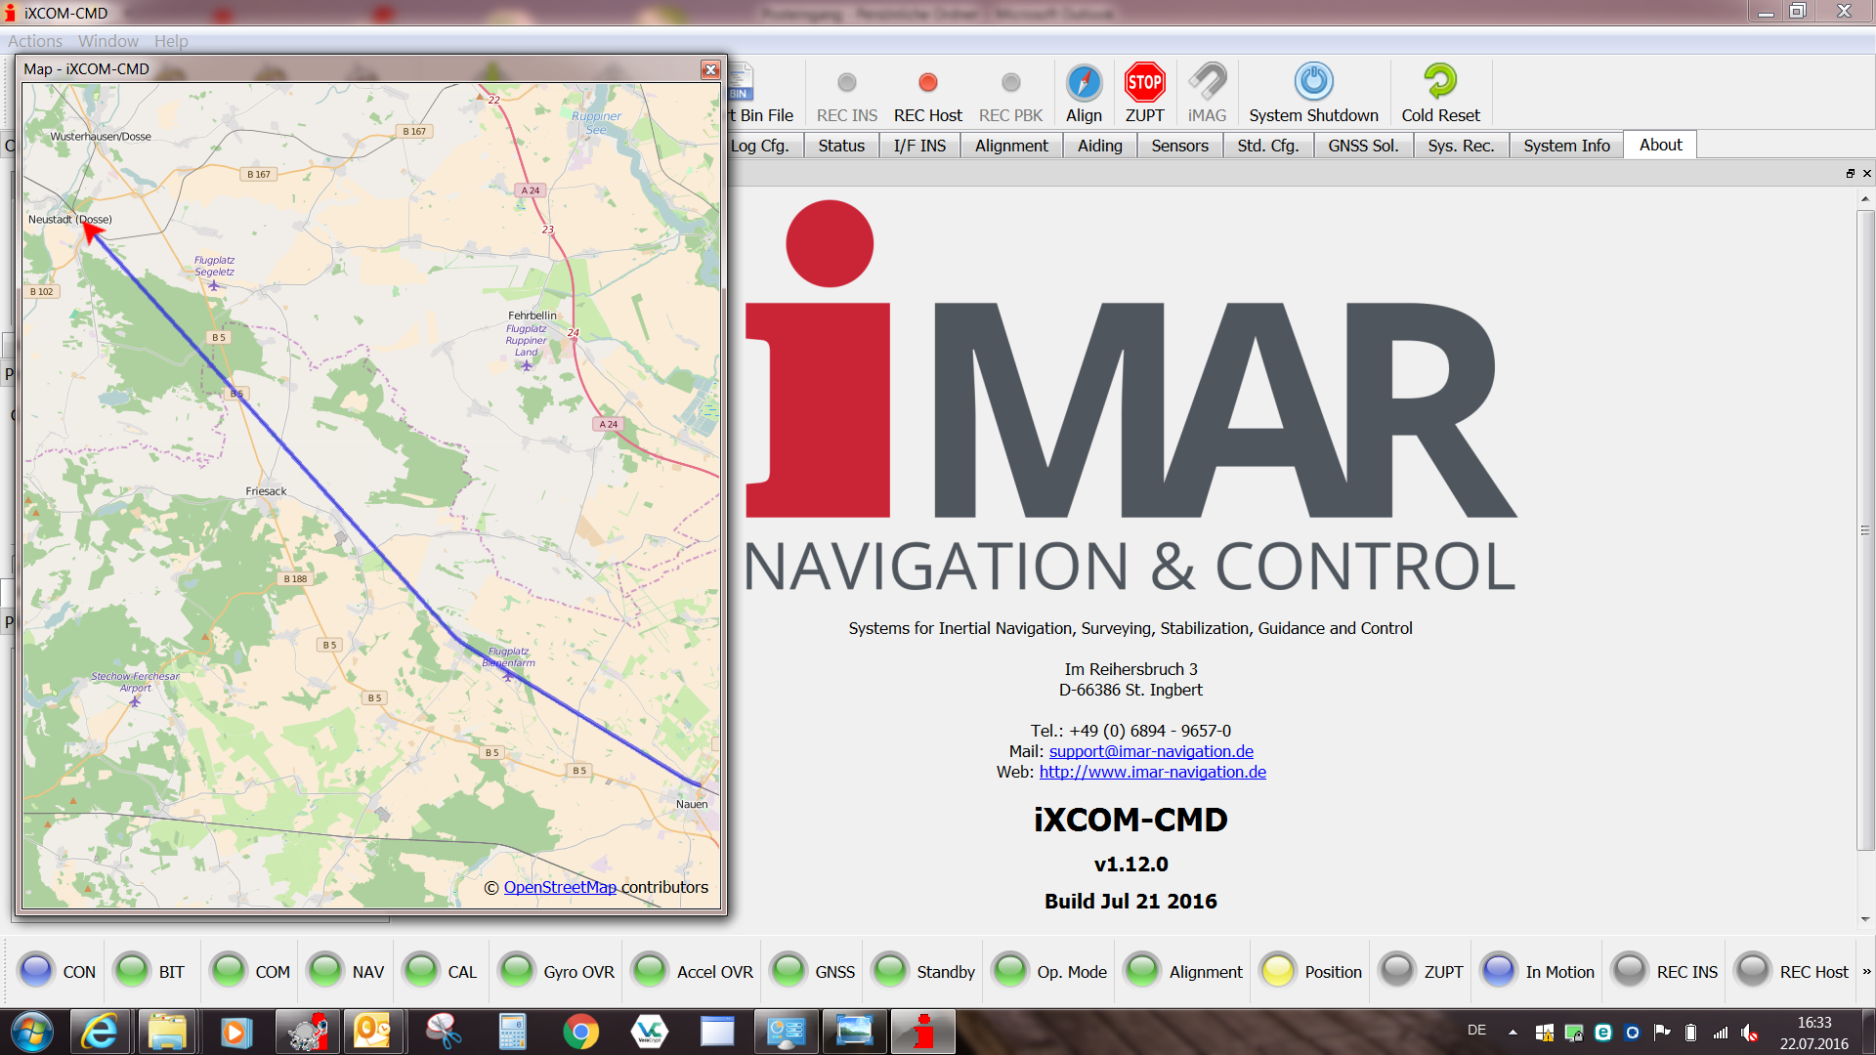Trigger the ZUPT stop sign icon
1876x1055 pixels.
pos(1144,83)
